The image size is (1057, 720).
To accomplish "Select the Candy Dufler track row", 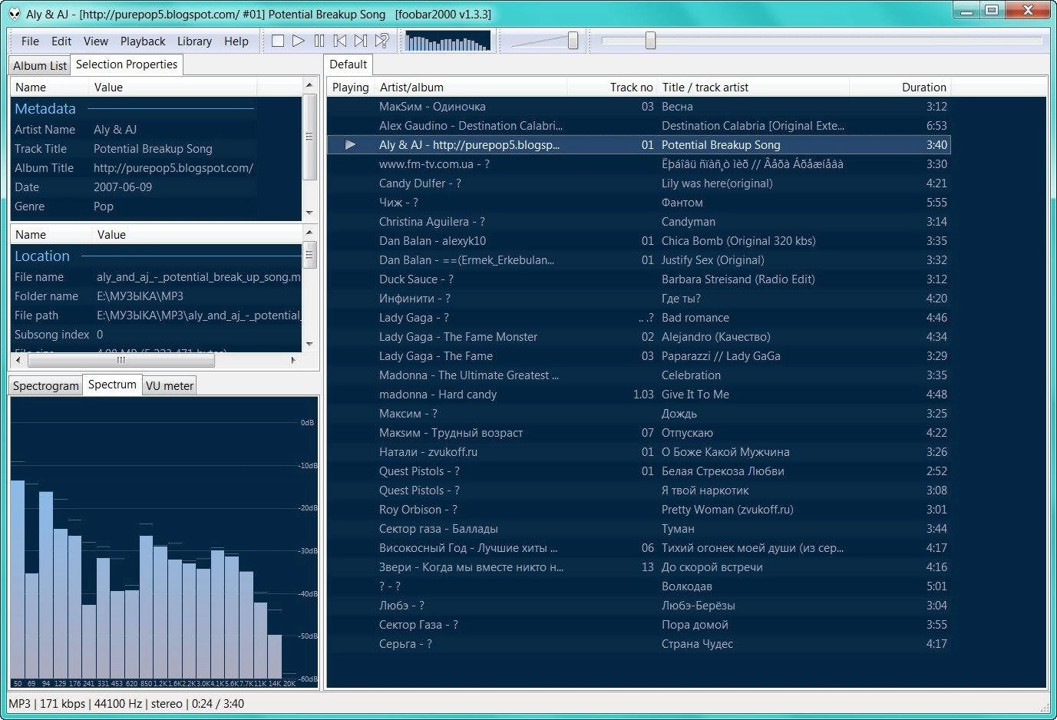I will click(639, 183).
